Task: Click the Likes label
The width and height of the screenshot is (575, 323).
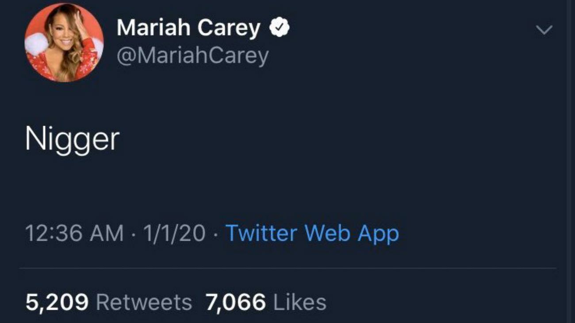Action: coord(300,303)
